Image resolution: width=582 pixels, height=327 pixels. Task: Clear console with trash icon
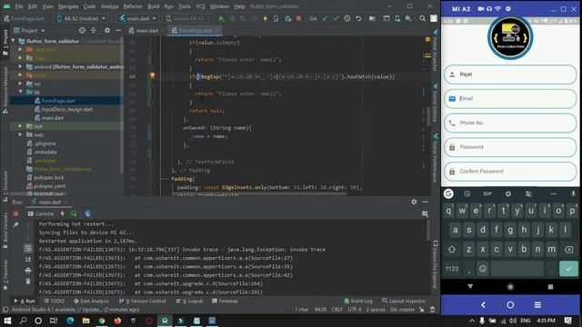pyautogui.click(x=28, y=282)
